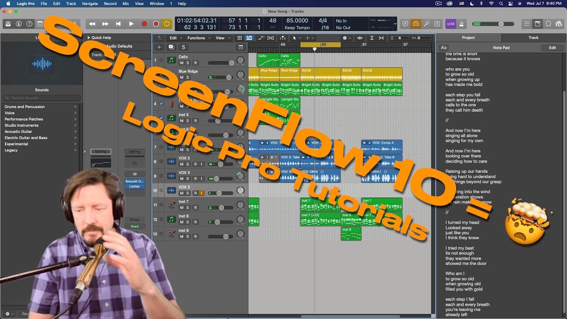Image resolution: width=567 pixels, height=319 pixels.
Task: Open the Inspector info button
Action: (x=19, y=24)
